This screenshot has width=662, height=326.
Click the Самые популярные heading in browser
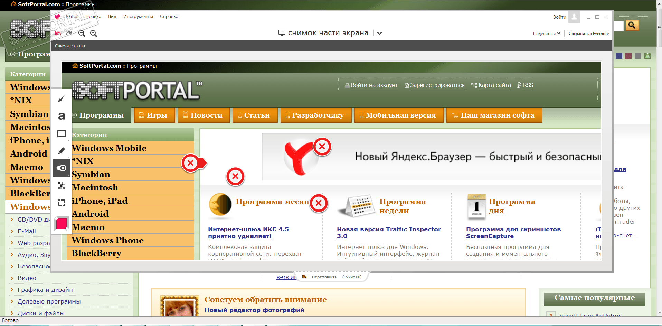click(595, 298)
